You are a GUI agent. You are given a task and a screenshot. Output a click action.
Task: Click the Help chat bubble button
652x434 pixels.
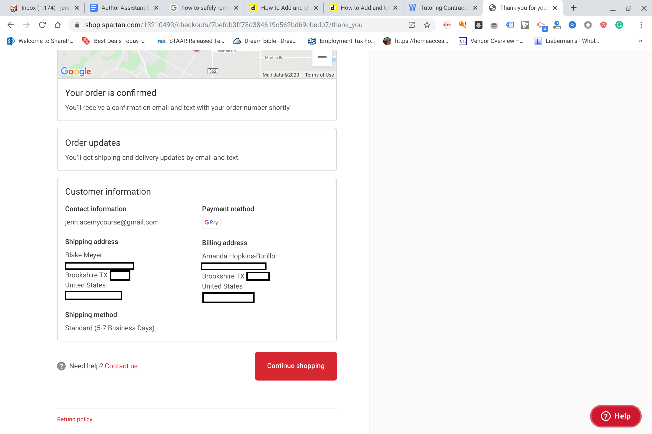616,416
